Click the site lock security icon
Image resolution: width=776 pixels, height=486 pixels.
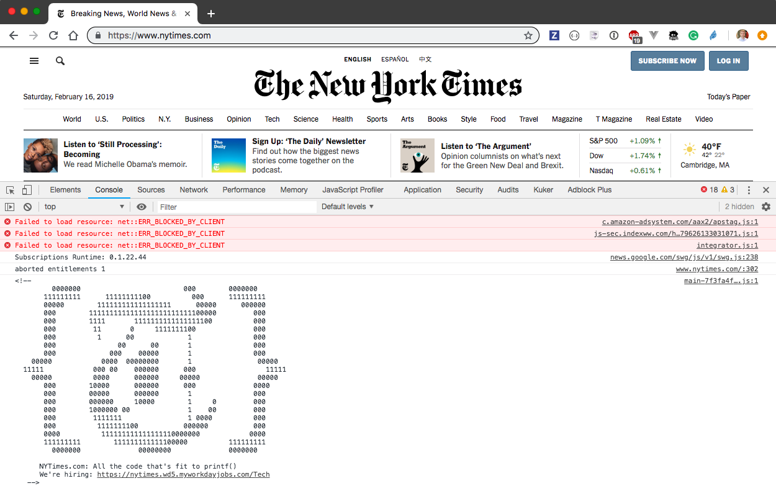[x=98, y=35]
